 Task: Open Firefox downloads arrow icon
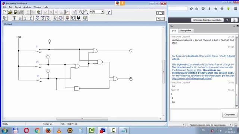(209, 9)
